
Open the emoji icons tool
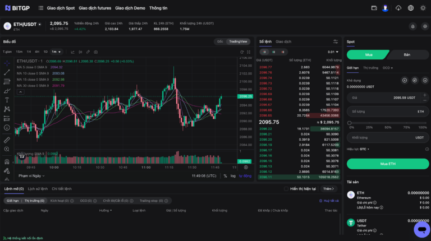coord(7,128)
